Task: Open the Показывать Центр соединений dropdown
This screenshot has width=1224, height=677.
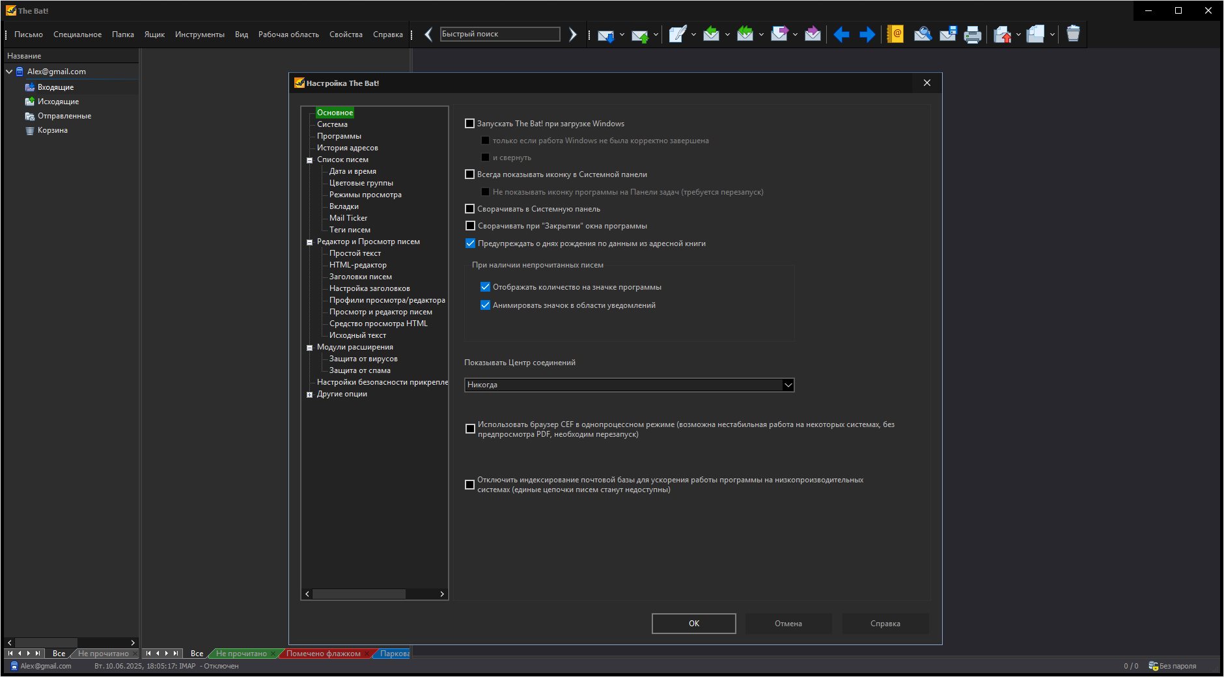Action: pyautogui.click(x=629, y=385)
